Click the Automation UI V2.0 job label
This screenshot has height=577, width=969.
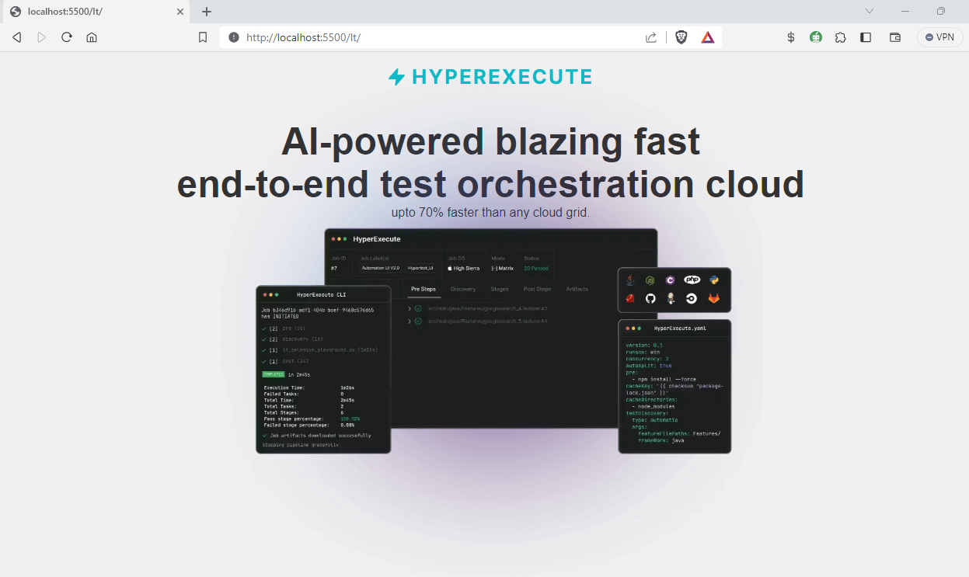click(x=381, y=268)
